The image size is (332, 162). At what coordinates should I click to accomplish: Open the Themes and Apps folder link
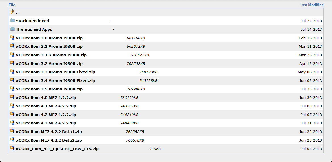tap(34, 29)
